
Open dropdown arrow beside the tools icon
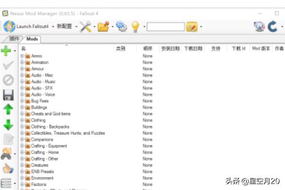95,27
